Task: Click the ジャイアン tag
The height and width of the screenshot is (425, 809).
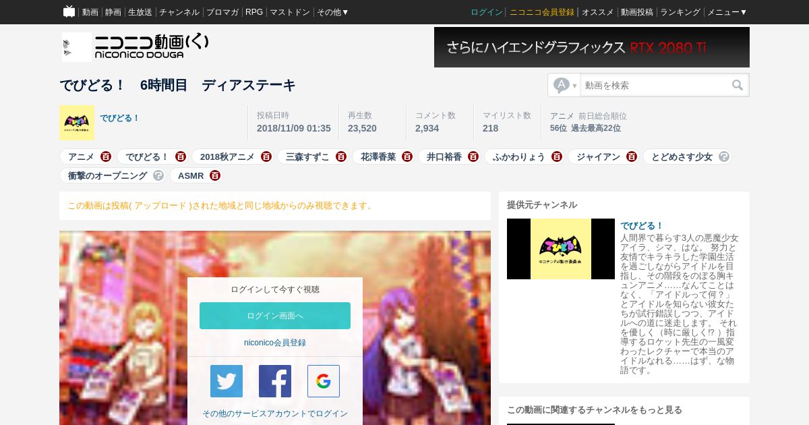Action: pos(598,157)
